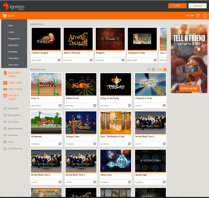The height and width of the screenshot is (198, 209).
Task: Open the As the Reels Turn 2 thumbnail
Action: (x=46, y=161)
